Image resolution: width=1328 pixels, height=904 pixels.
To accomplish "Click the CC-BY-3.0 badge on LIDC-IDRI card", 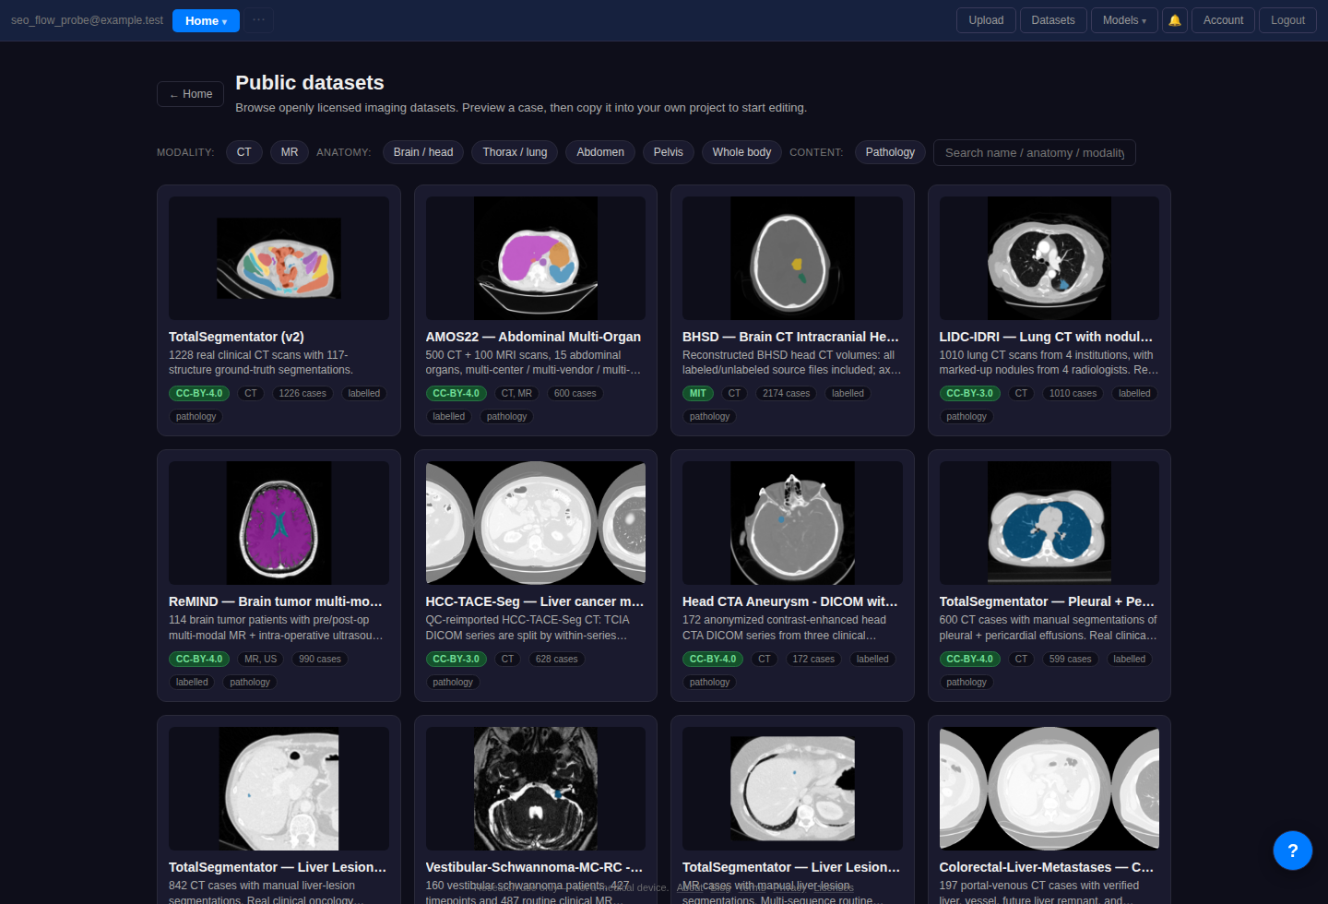I will tap(969, 393).
